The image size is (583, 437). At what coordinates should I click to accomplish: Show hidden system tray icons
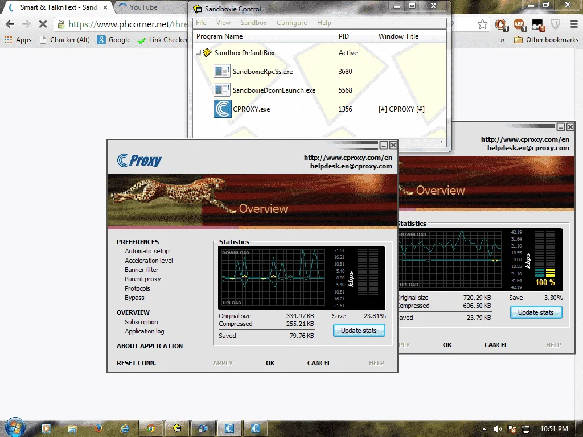[x=484, y=429]
